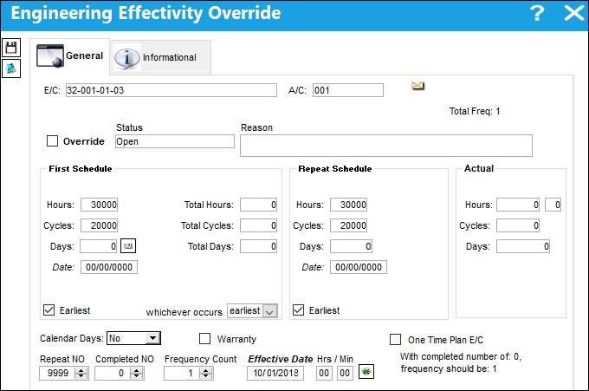
Task: Open the whichever occurs dropdown
Action: tap(269, 311)
